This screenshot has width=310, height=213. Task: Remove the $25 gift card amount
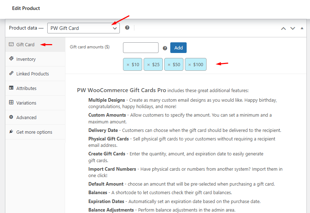pos(149,65)
